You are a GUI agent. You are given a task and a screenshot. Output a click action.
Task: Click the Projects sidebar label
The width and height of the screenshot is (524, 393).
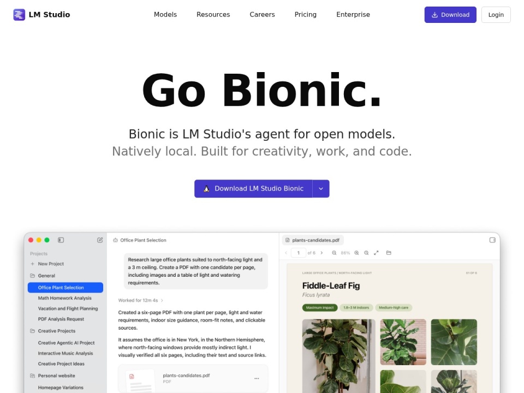(x=39, y=254)
